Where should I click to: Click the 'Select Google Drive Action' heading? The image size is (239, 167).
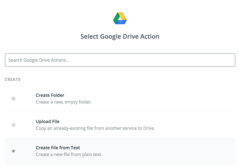(x=120, y=36)
